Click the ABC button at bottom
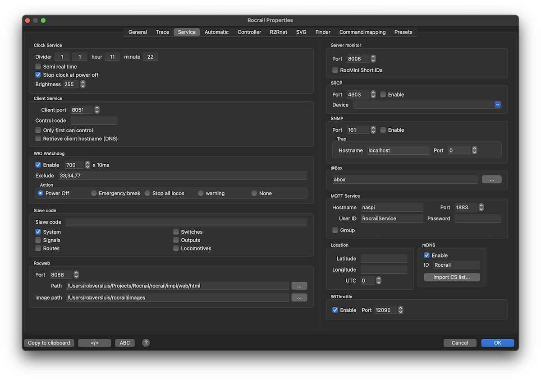The width and height of the screenshot is (541, 380). [x=125, y=343]
